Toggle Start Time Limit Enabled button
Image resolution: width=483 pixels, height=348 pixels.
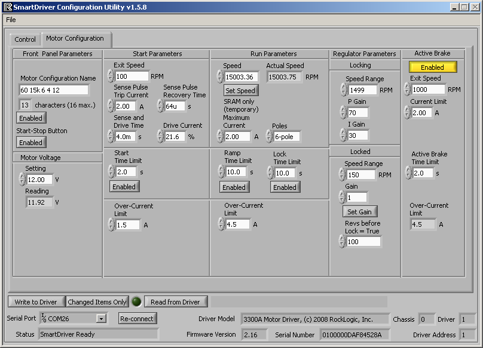(x=124, y=187)
